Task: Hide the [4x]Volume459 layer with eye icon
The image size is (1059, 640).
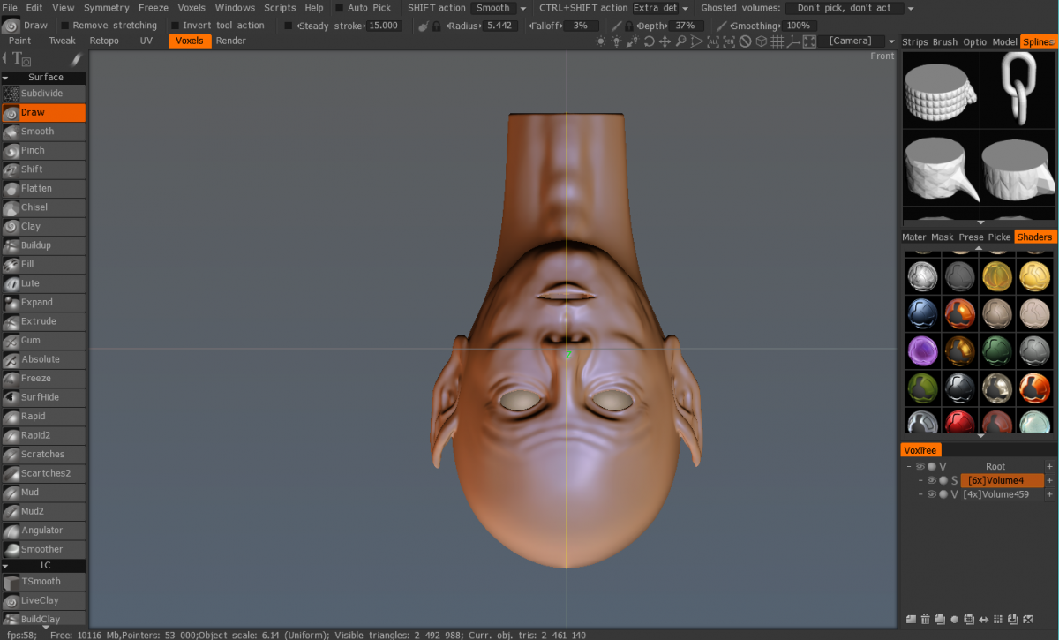Action: [x=931, y=494]
